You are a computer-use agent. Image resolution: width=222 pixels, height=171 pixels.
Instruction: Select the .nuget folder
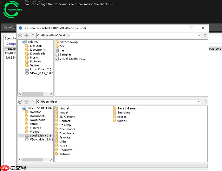click(62, 112)
